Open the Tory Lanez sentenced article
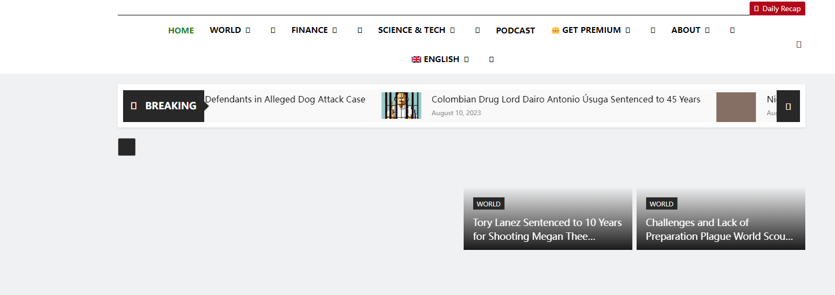Viewport: 835px width, 295px height. (547, 229)
